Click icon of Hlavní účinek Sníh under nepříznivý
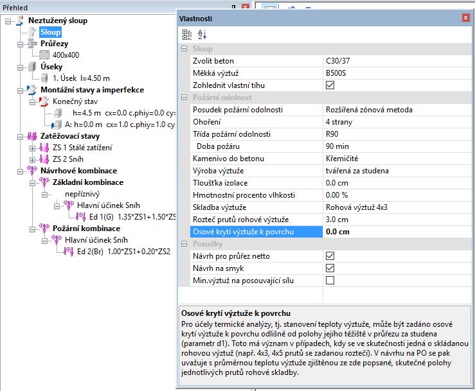Image resolution: width=475 pixels, height=391 pixels. 69,205
